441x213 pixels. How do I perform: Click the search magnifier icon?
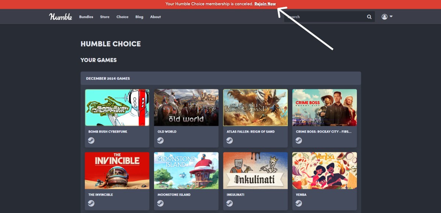pos(369,17)
